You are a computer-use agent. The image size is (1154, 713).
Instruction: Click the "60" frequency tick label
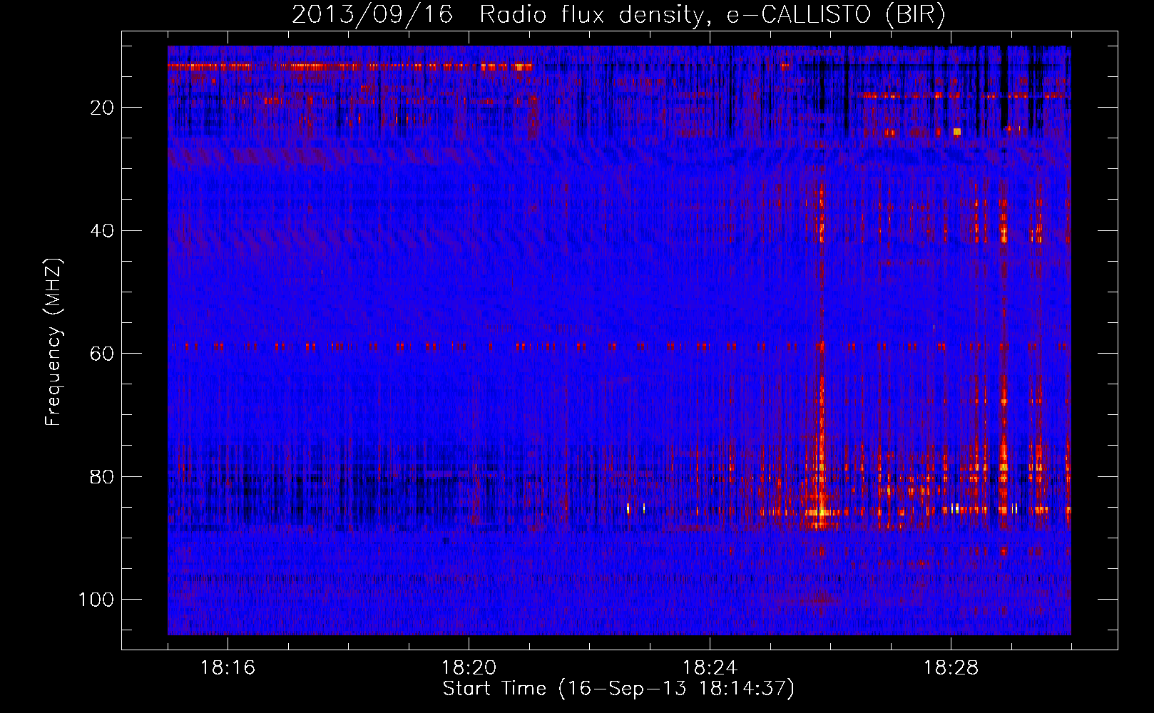click(x=103, y=354)
